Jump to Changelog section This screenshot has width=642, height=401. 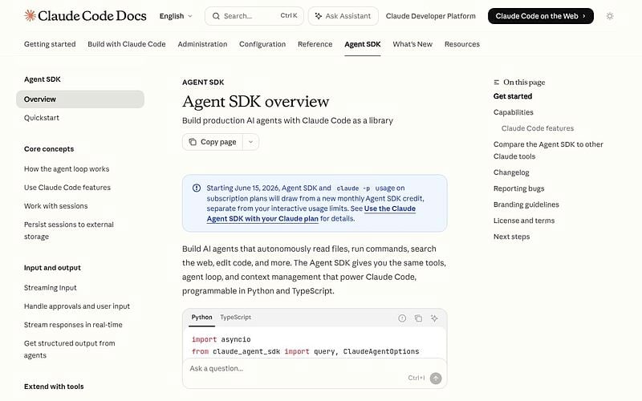pos(511,172)
